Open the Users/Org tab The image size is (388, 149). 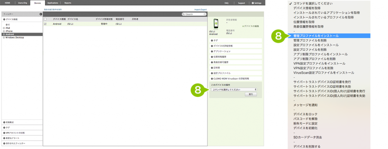(22, 3)
